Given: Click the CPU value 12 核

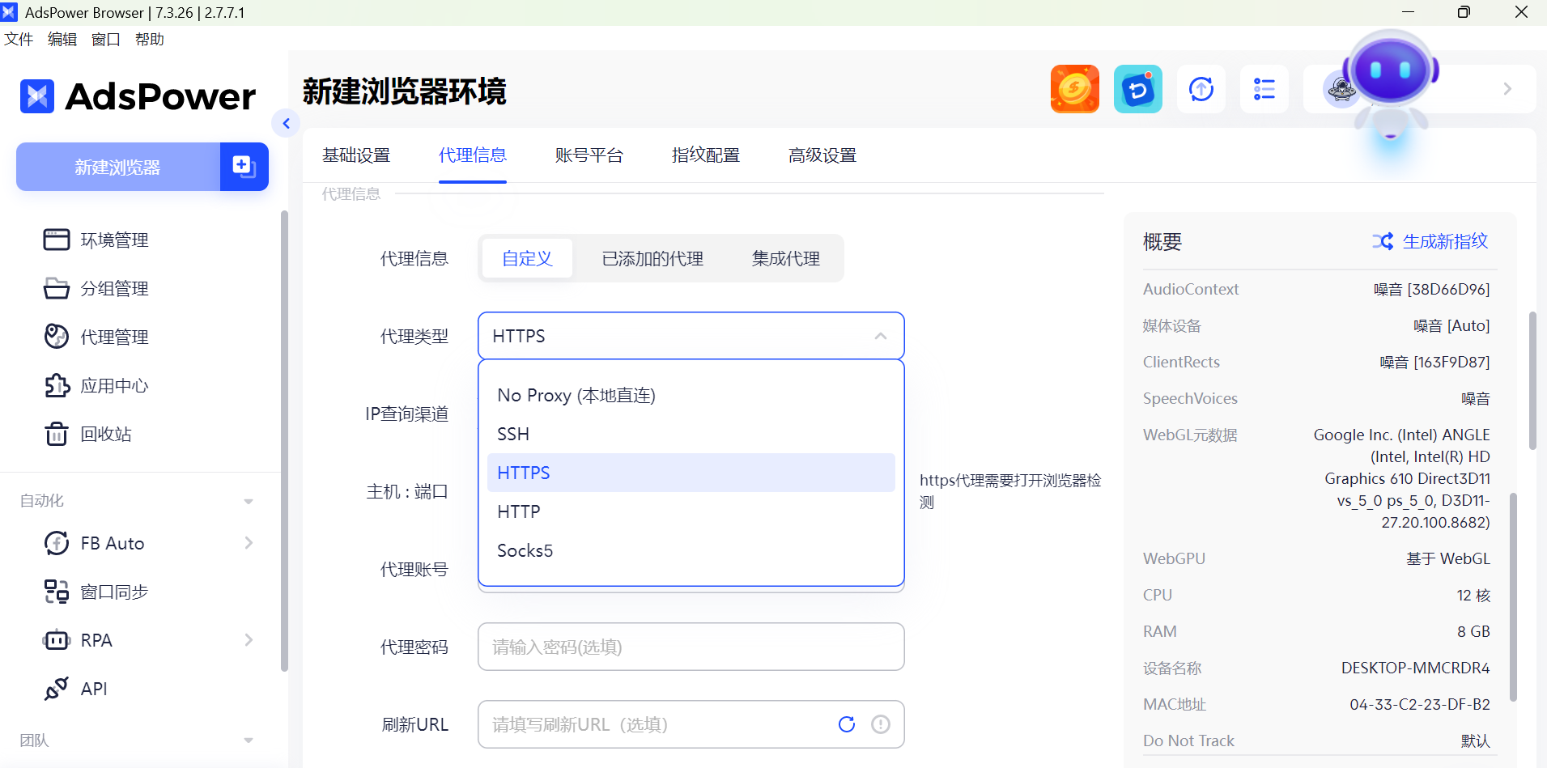Looking at the screenshot, I should [x=1473, y=595].
